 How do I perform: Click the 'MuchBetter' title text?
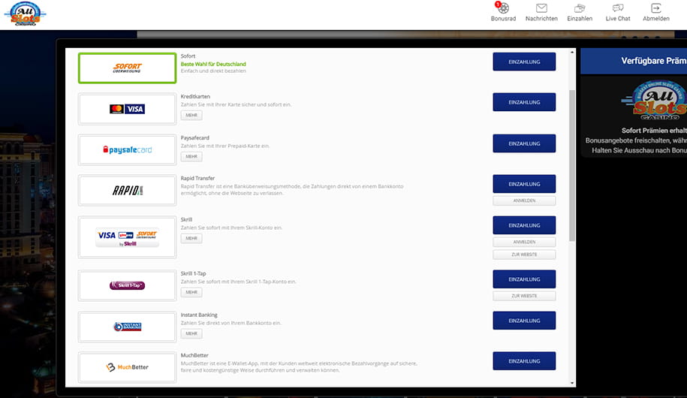pos(194,355)
